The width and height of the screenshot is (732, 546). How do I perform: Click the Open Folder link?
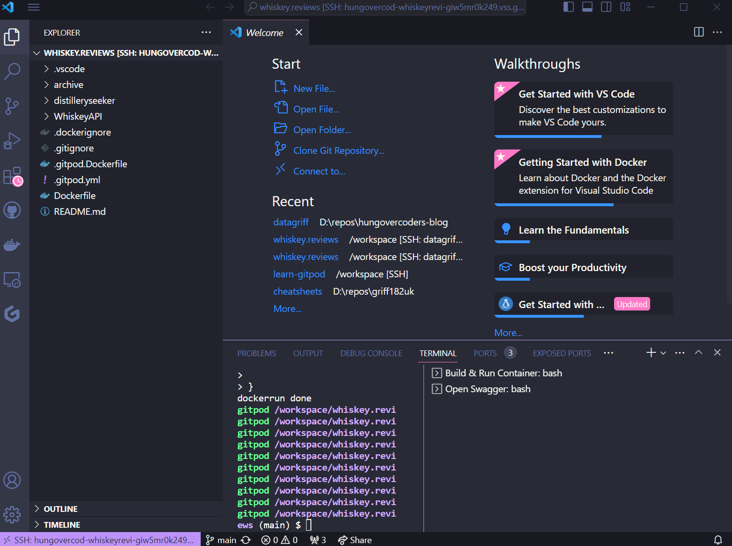[x=322, y=130]
